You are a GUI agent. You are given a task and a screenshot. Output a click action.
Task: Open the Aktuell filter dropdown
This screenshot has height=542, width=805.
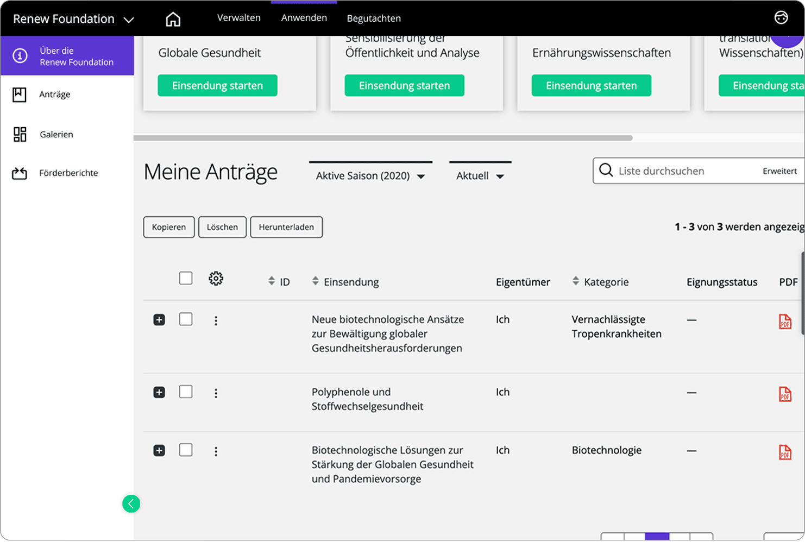click(x=480, y=175)
